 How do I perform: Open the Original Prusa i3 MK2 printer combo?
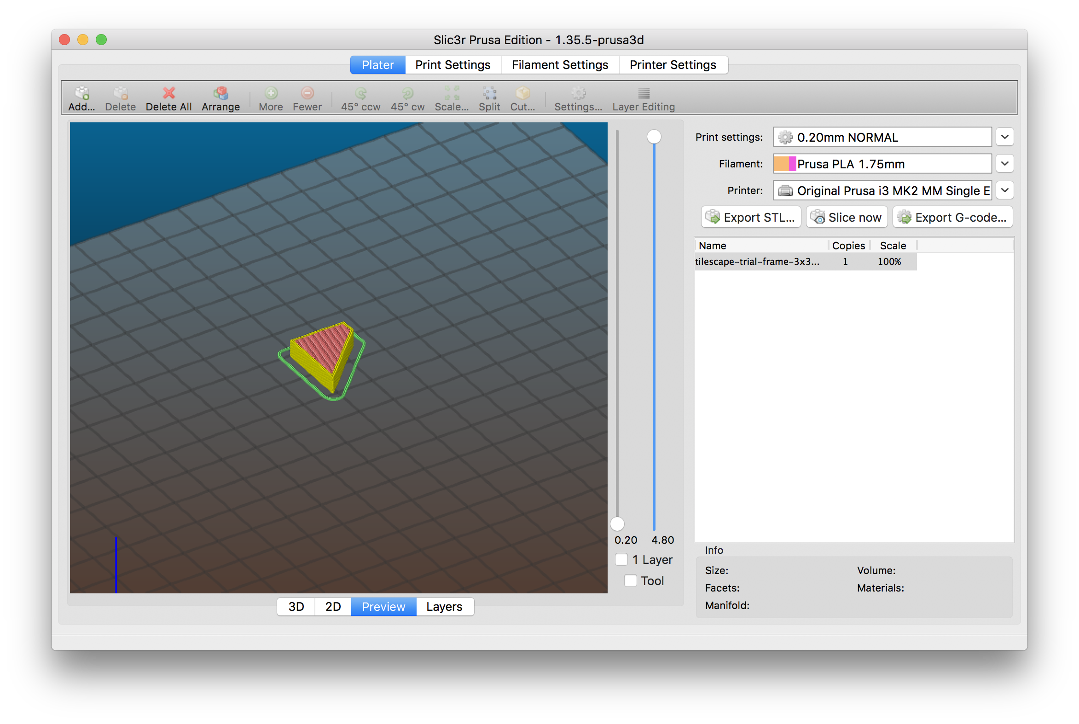[x=882, y=191]
